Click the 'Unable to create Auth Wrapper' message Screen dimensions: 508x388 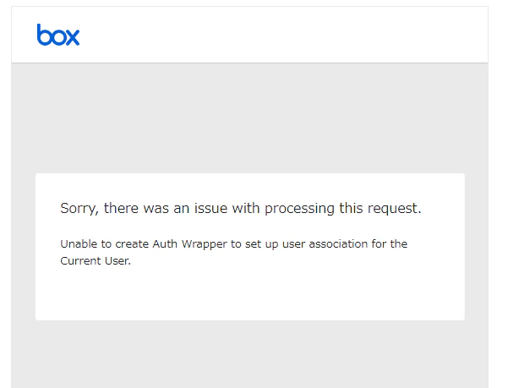(x=233, y=252)
